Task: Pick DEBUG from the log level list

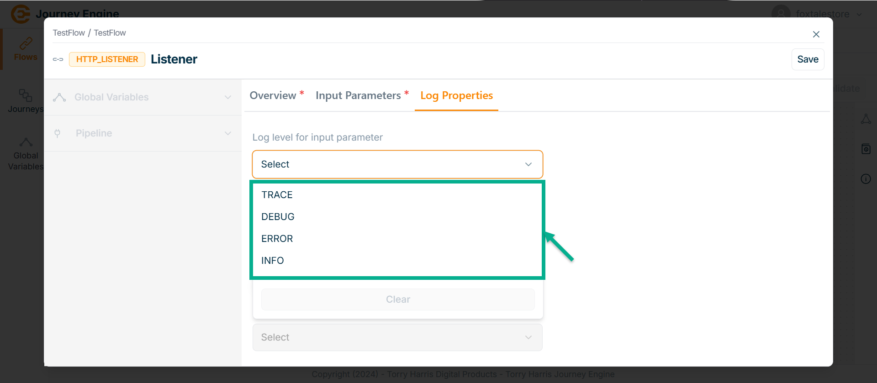Action: (278, 217)
